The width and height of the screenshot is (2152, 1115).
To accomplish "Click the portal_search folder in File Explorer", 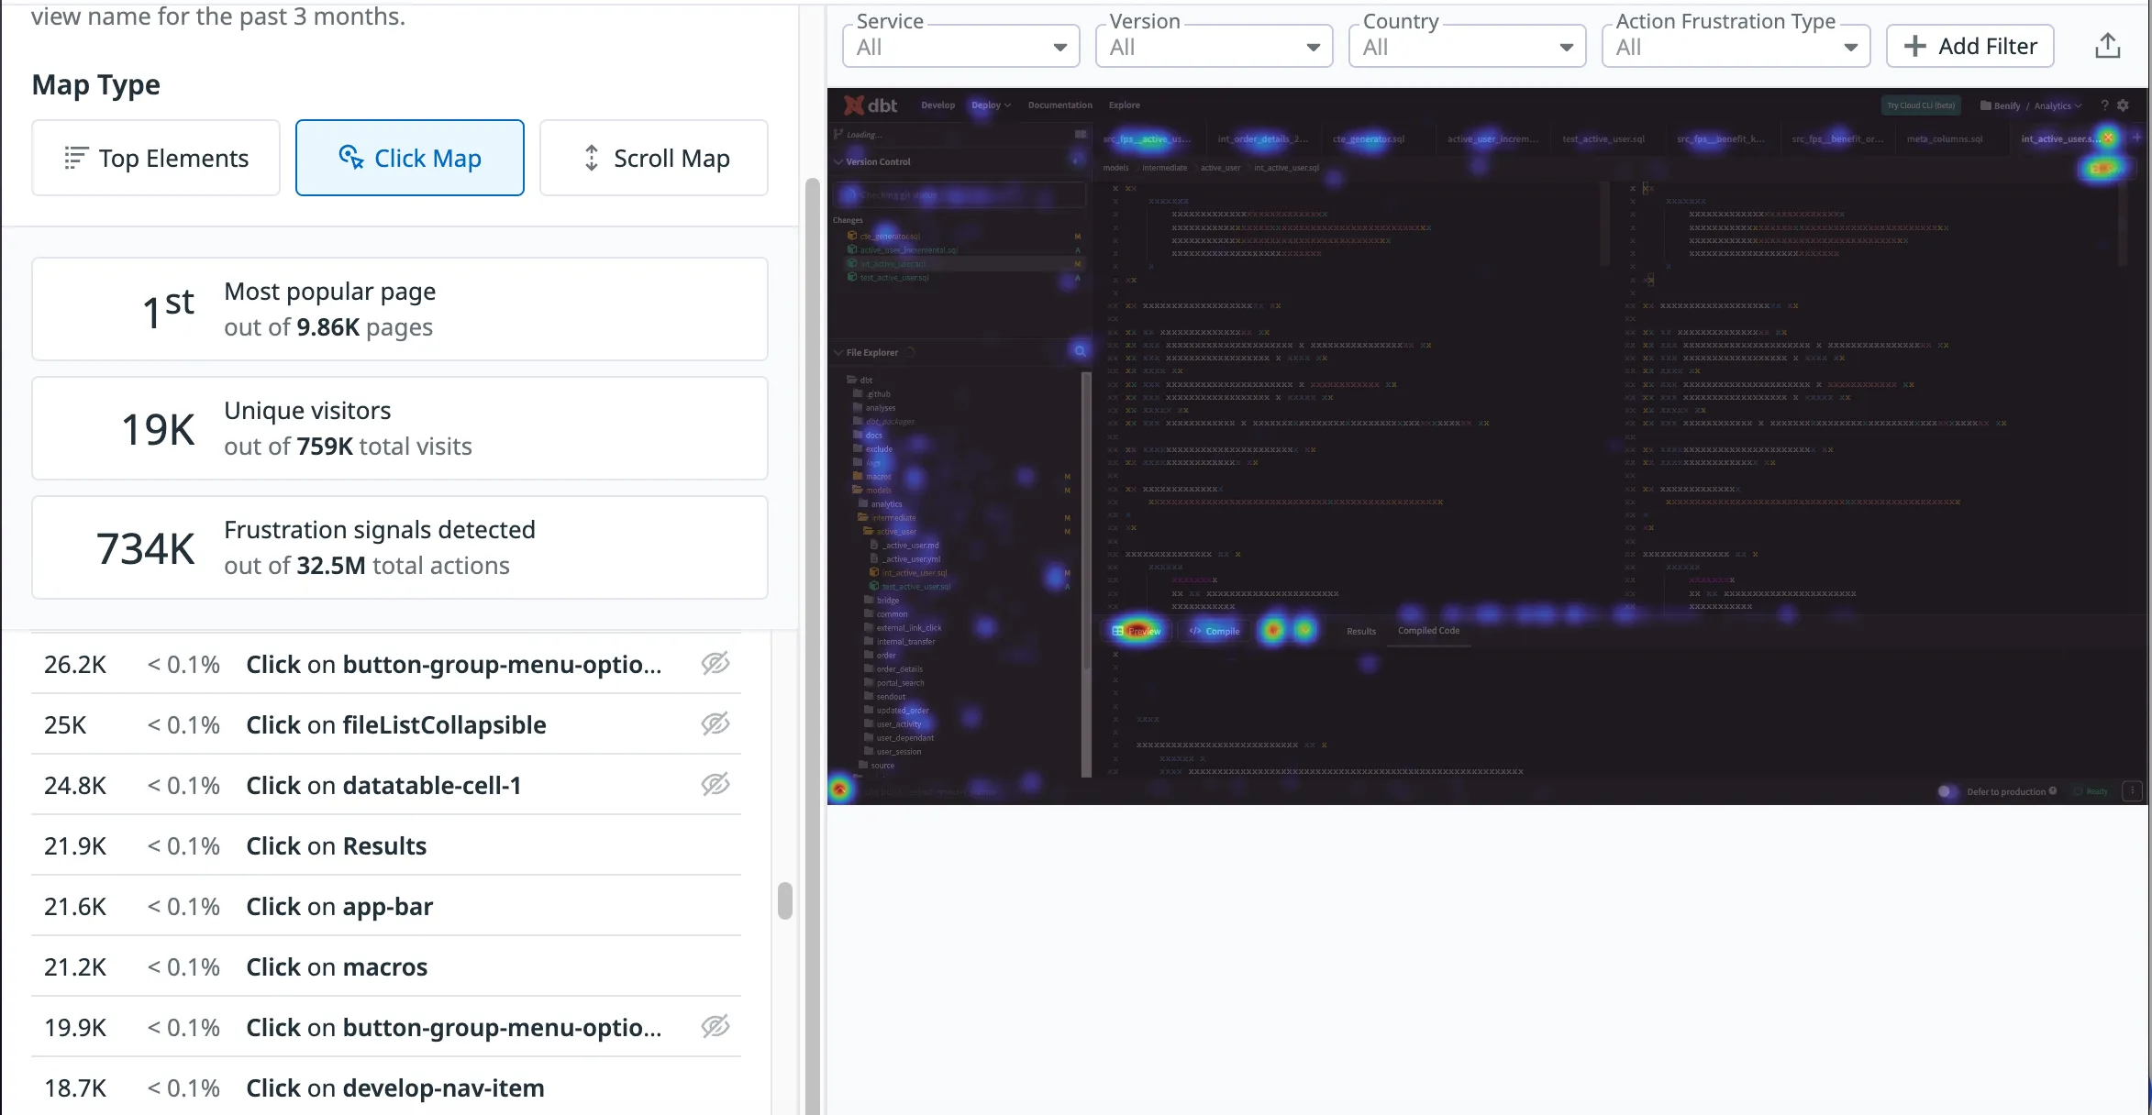I will [894, 683].
